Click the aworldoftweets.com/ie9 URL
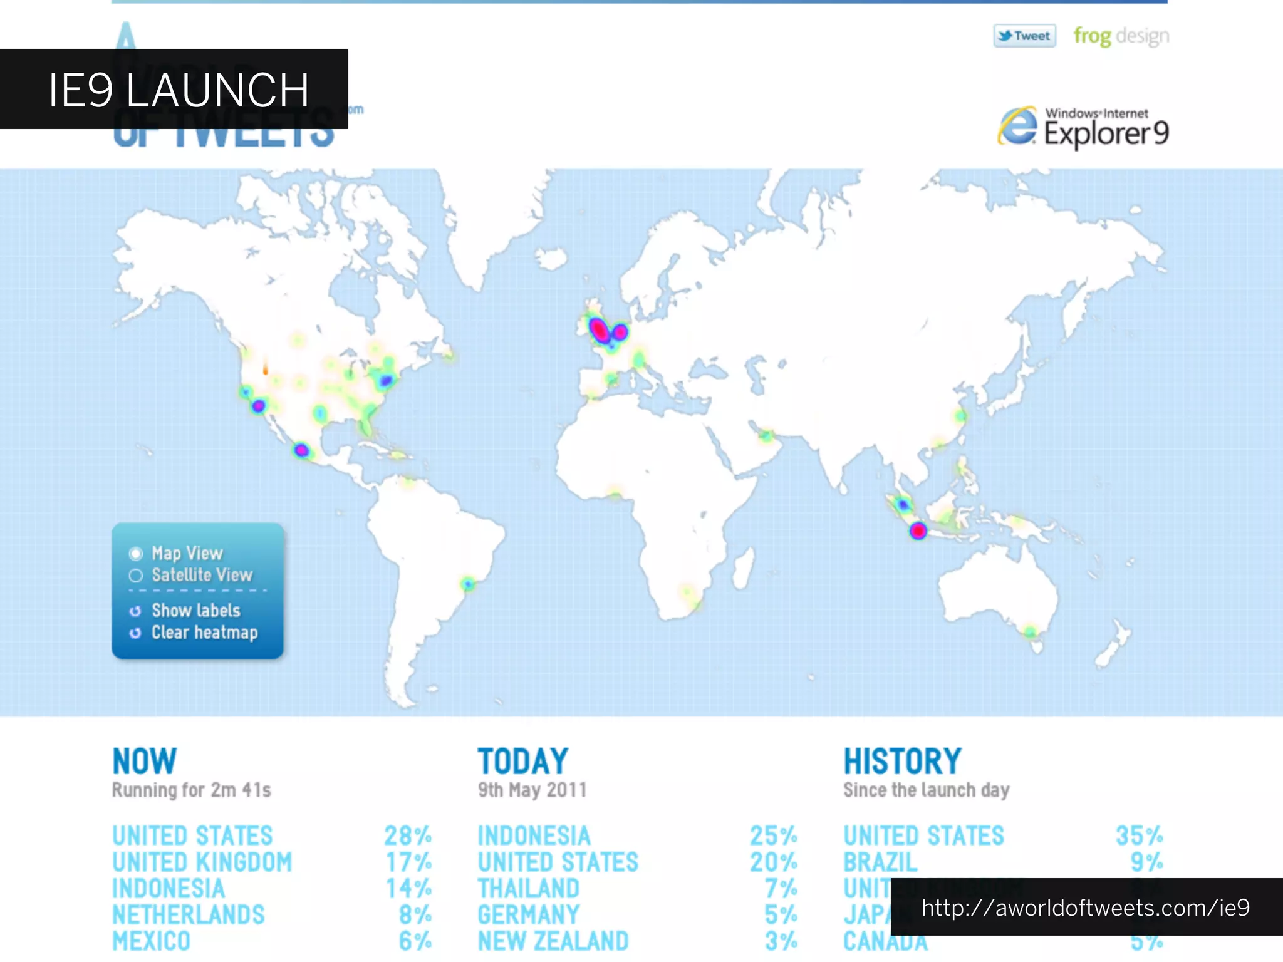The width and height of the screenshot is (1283, 962). tap(1086, 908)
